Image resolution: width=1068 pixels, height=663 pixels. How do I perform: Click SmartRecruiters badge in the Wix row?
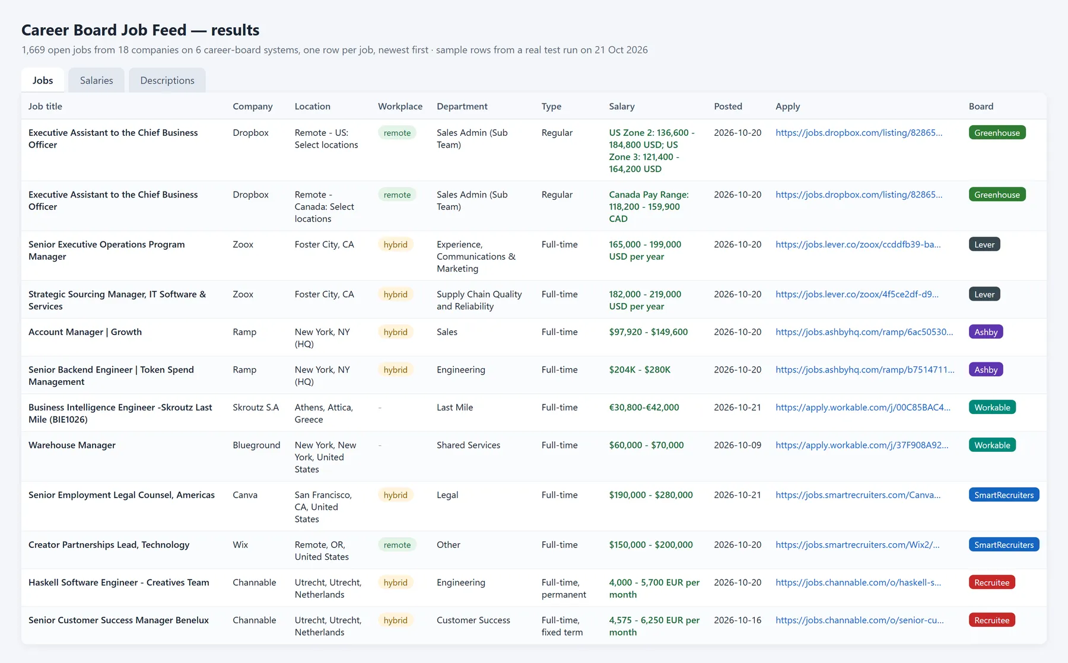1004,545
